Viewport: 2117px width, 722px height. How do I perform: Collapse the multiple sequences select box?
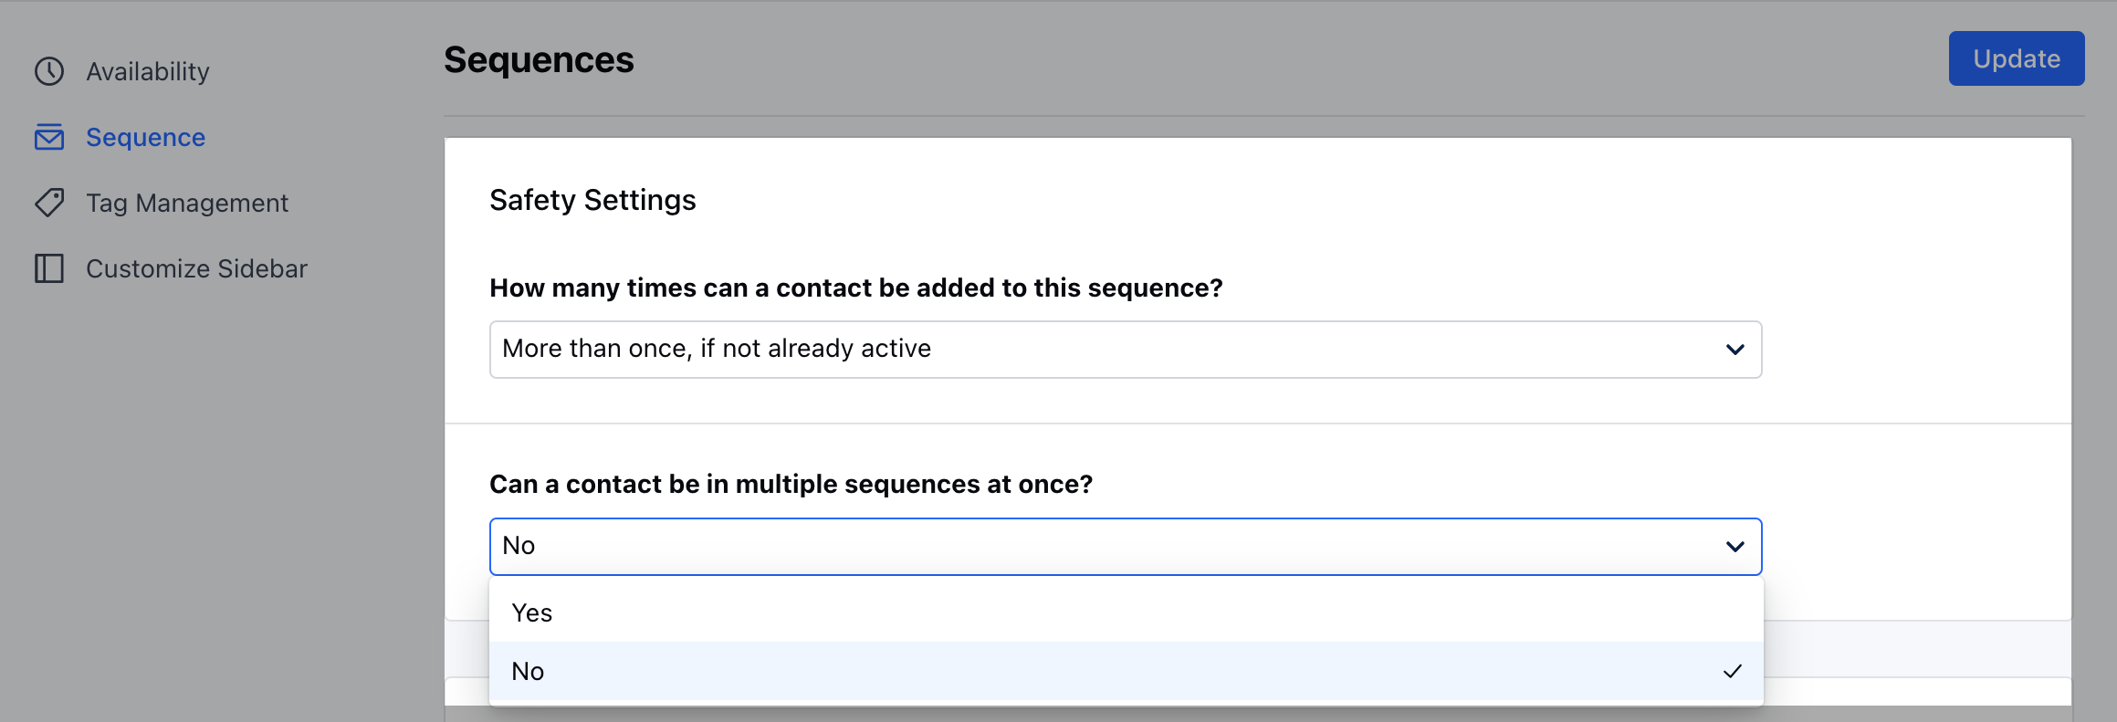click(x=1126, y=547)
